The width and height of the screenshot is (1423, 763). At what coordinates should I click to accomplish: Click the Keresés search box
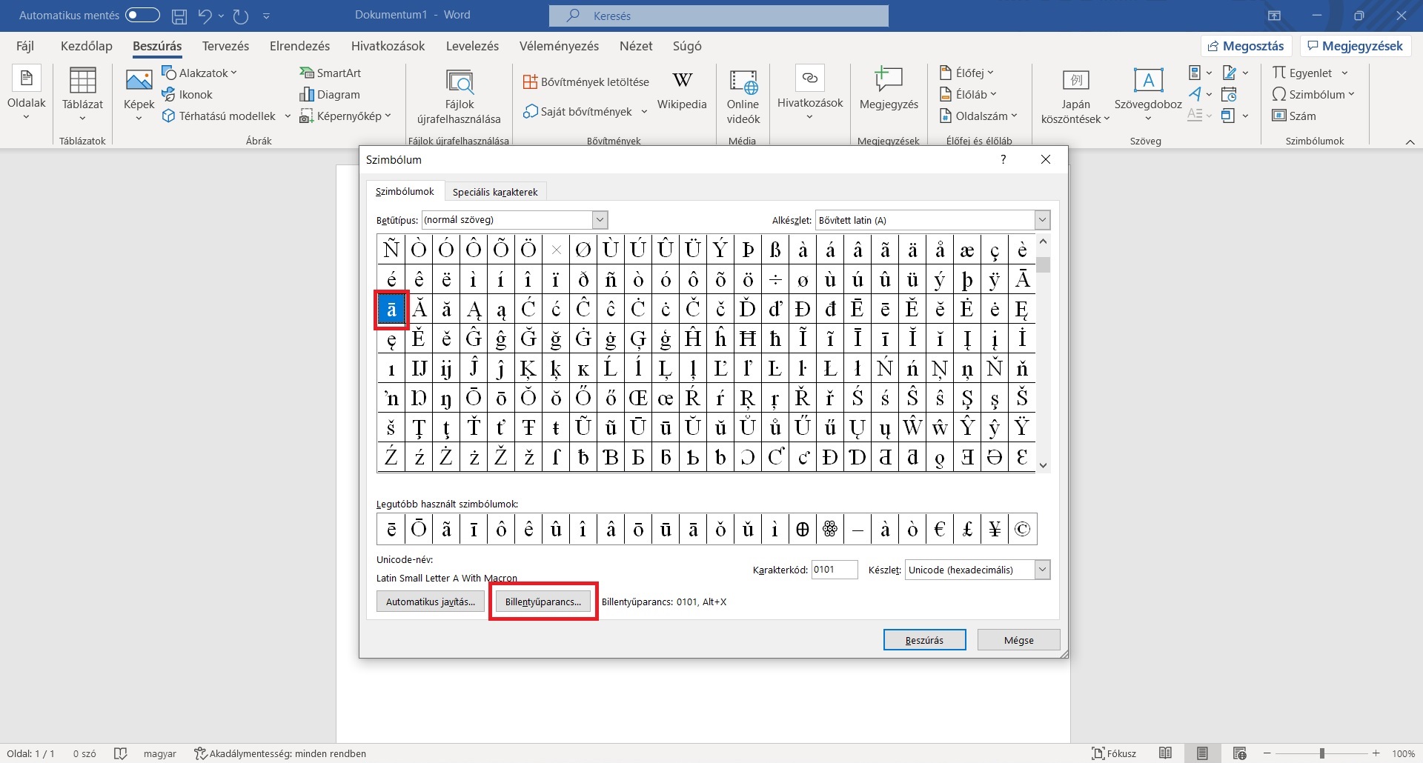pyautogui.click(x=718, y=16)
